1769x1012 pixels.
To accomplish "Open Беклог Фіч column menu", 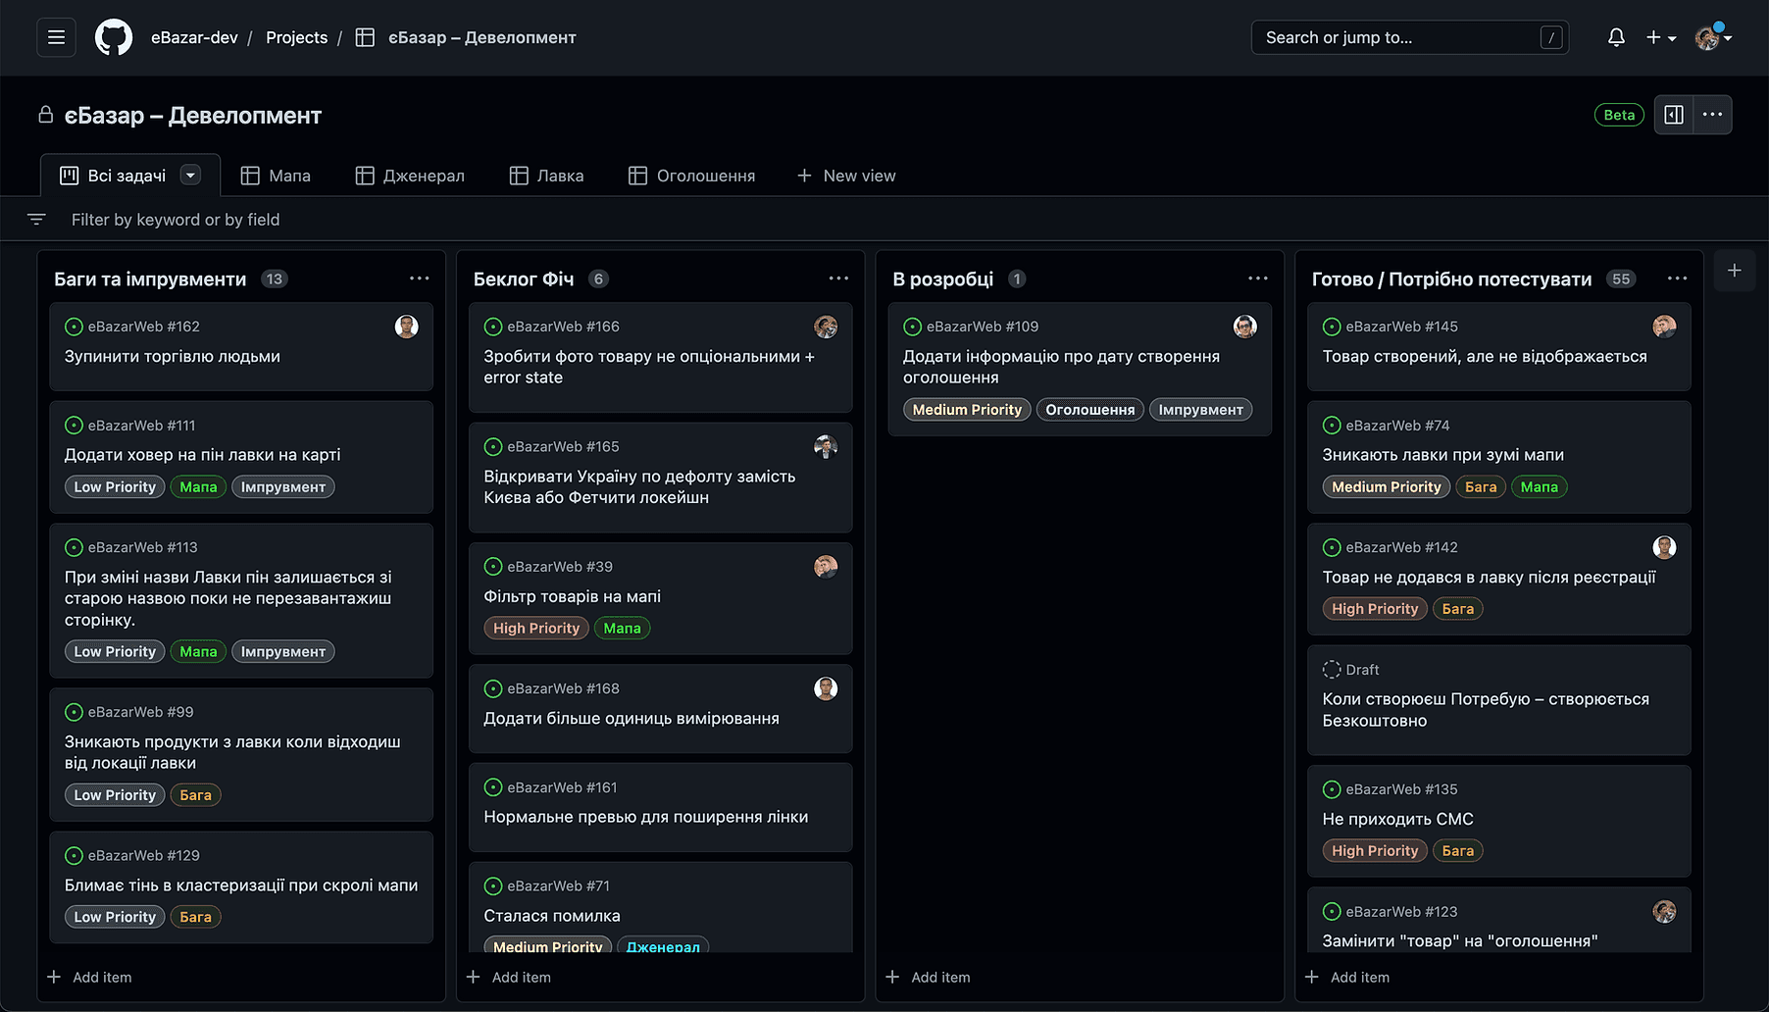I will coord(838,278).
